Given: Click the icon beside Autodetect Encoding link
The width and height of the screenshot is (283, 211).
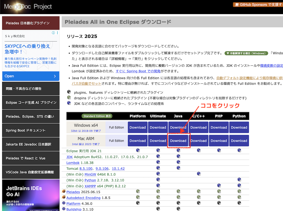Looking at the screenshot, I should tap(64, 198).
